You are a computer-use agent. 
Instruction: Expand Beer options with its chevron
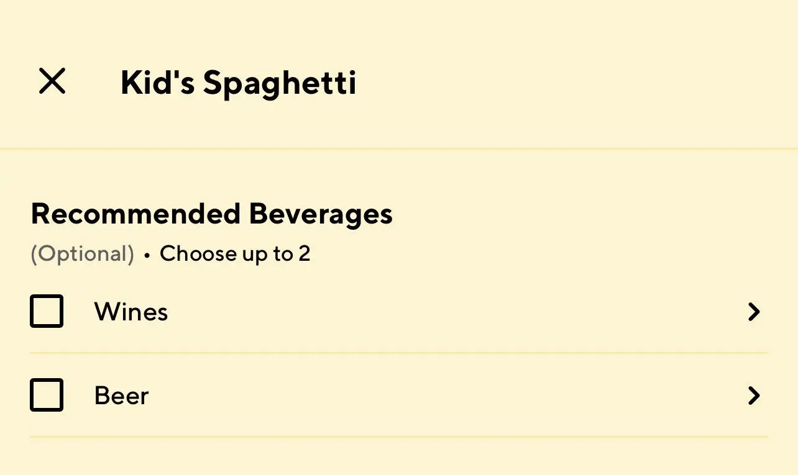(x=753, y=396)
